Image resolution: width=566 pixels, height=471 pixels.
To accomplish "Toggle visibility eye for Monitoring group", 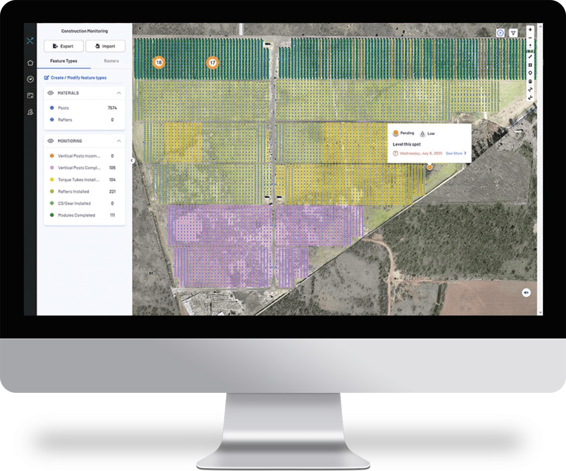I will click(x=50, y=141).
